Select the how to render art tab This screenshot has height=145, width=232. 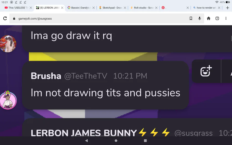click(205, 8)
